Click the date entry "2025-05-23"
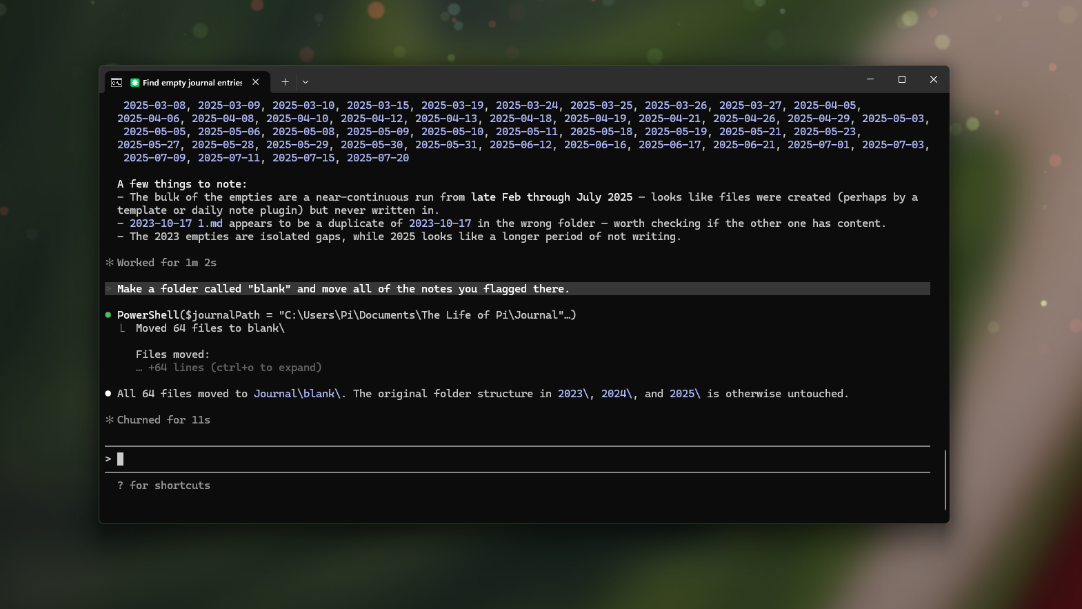 (825, 132)
